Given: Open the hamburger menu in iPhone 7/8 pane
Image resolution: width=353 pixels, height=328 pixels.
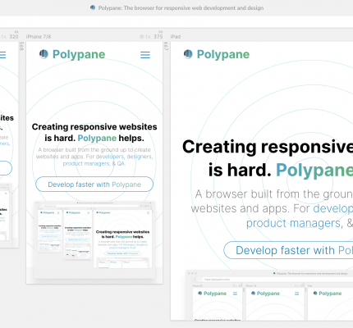Looking at the screenshot, I should point(145,55).
